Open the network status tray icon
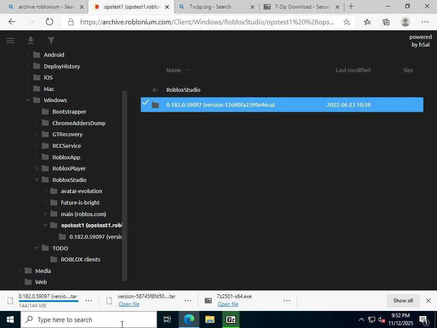The width and height of the screenshot is (437, 328). click(x=371, y=319)
